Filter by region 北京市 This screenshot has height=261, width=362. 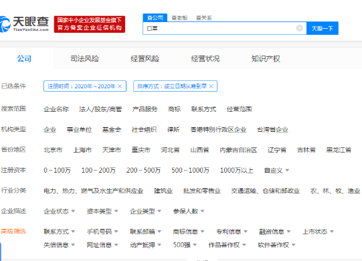[x=53, y=150]
